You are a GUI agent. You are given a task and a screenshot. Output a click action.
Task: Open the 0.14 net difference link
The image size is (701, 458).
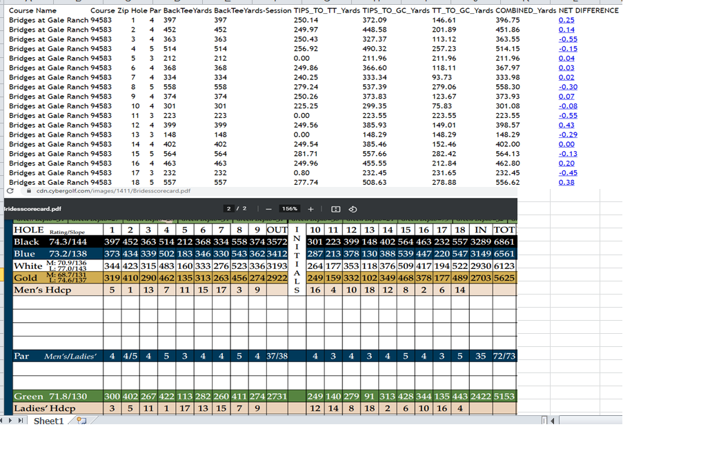point(566,30)
